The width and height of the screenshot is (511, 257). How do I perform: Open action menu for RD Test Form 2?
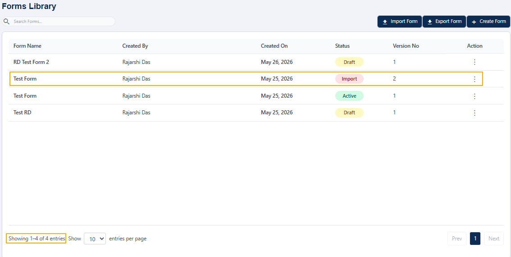(x=474, y=62)
